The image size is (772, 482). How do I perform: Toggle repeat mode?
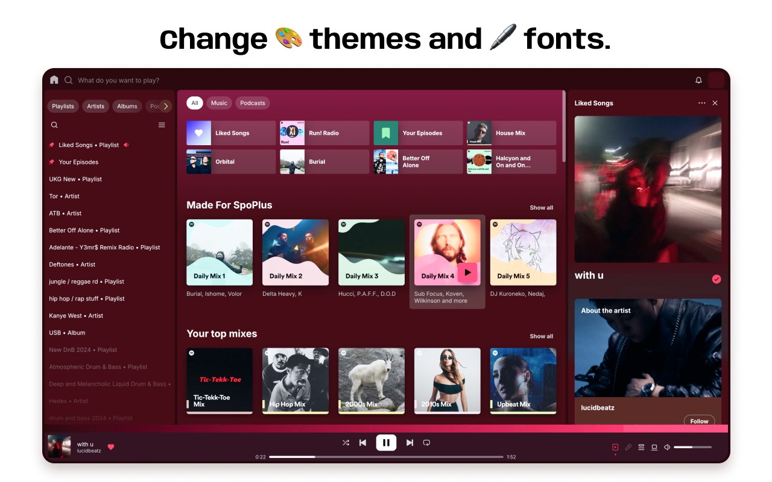pyautogui.click(x=426, y=443)
